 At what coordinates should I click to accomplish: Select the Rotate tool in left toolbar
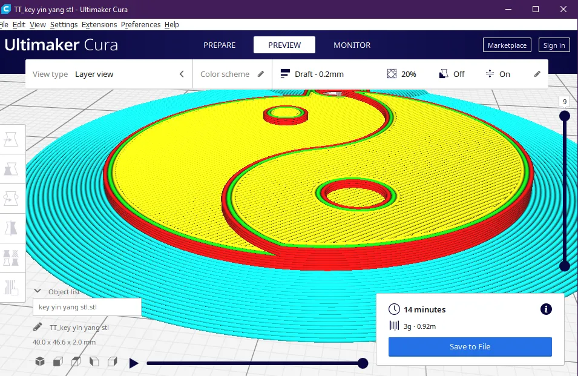(11, 199)
